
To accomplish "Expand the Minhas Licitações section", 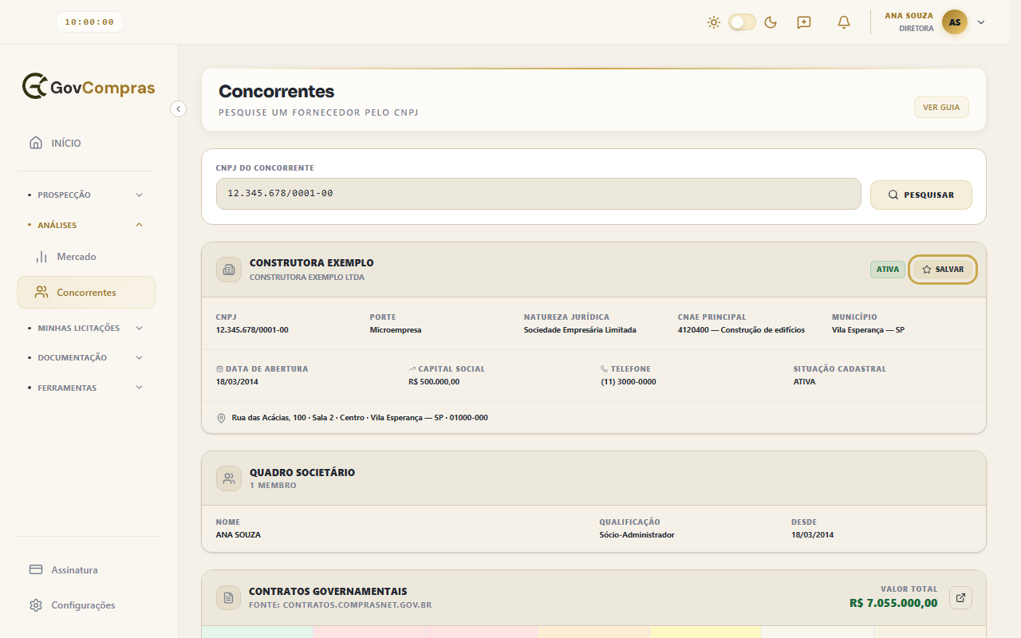I will pos(86,328).
